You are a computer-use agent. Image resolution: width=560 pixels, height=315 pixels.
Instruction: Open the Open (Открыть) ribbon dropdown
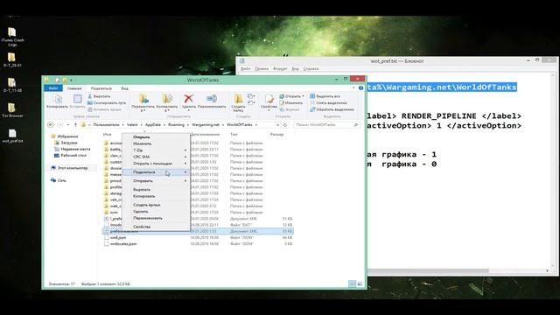pos(291,96)
